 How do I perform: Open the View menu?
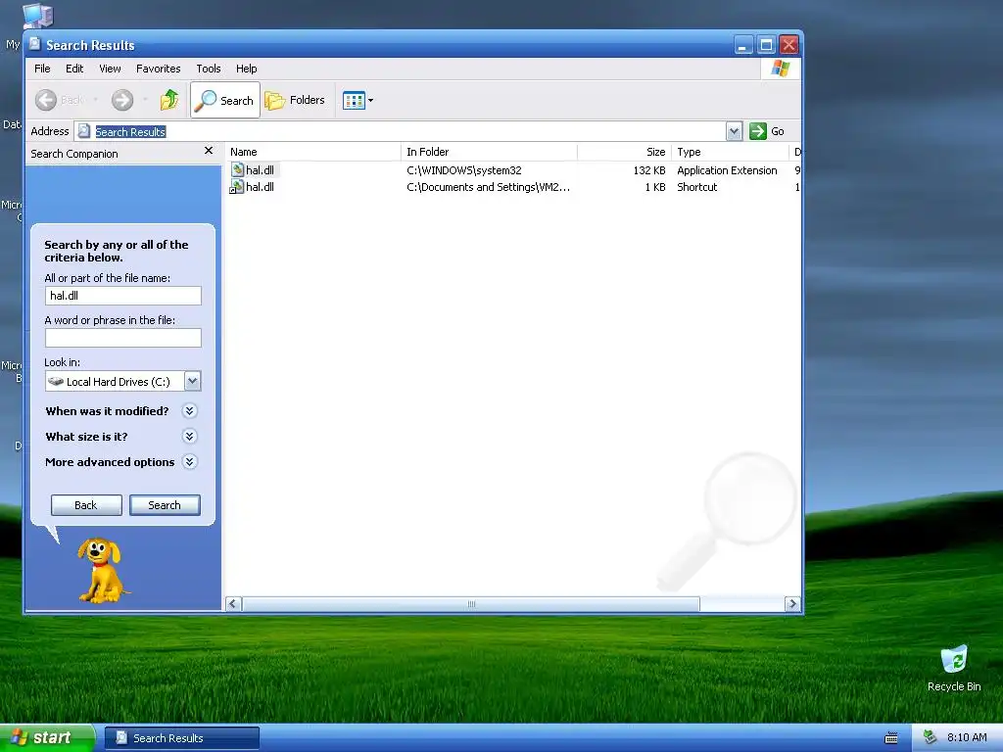pos(110,69)
